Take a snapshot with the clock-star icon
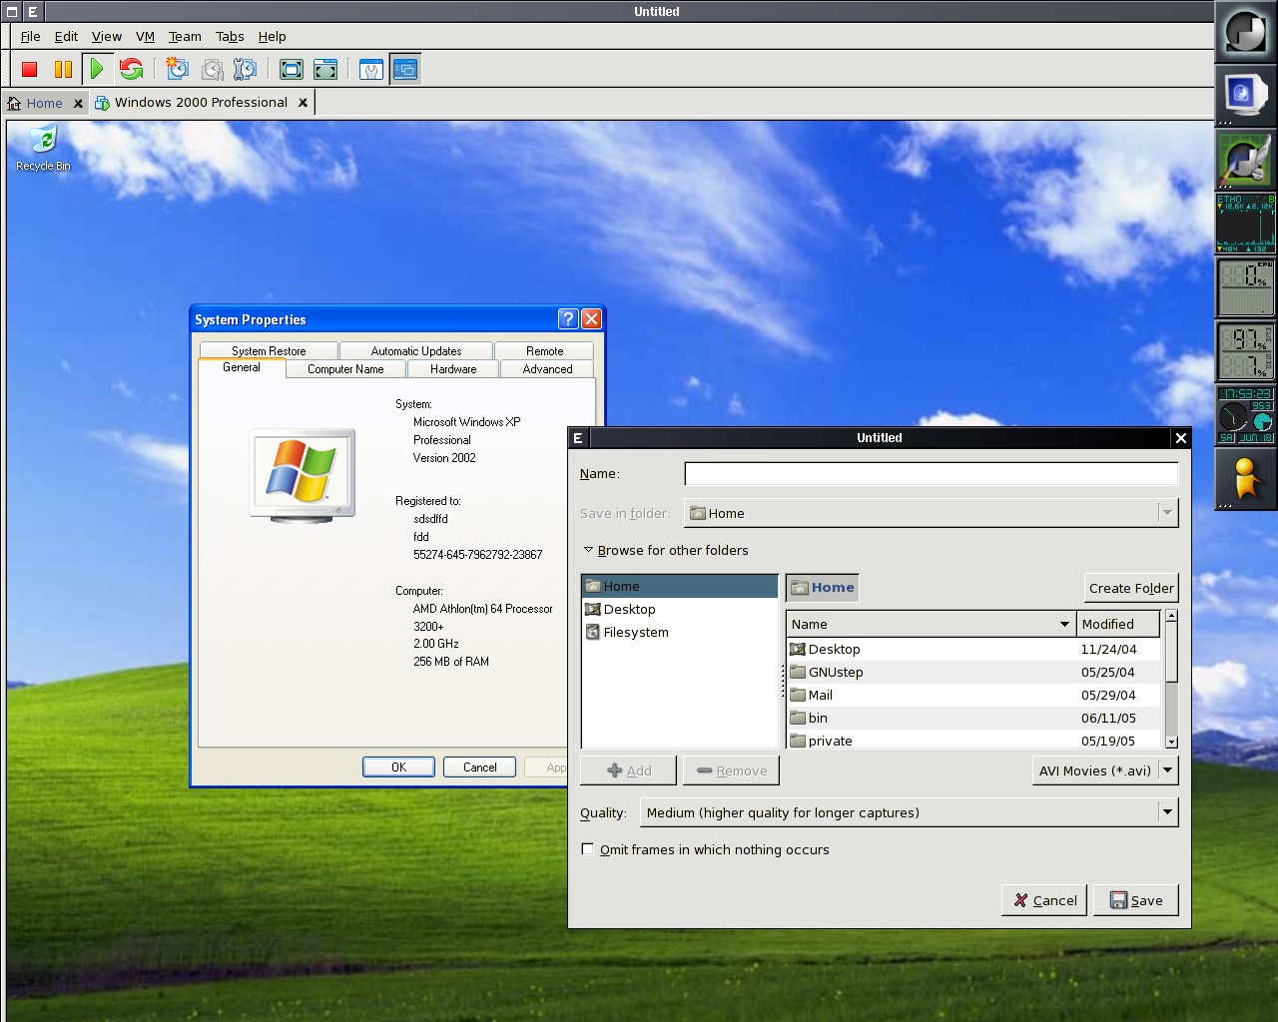Image resolution: width=1278 pixels, height=1022 pixels. 178,69
